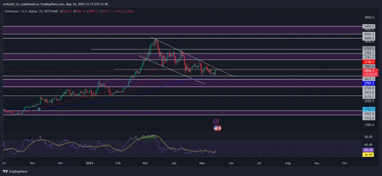Select the 1667.4 price label
Image resolution: width=382 pixels, height=176 pixels.
(x=368, y=114)
